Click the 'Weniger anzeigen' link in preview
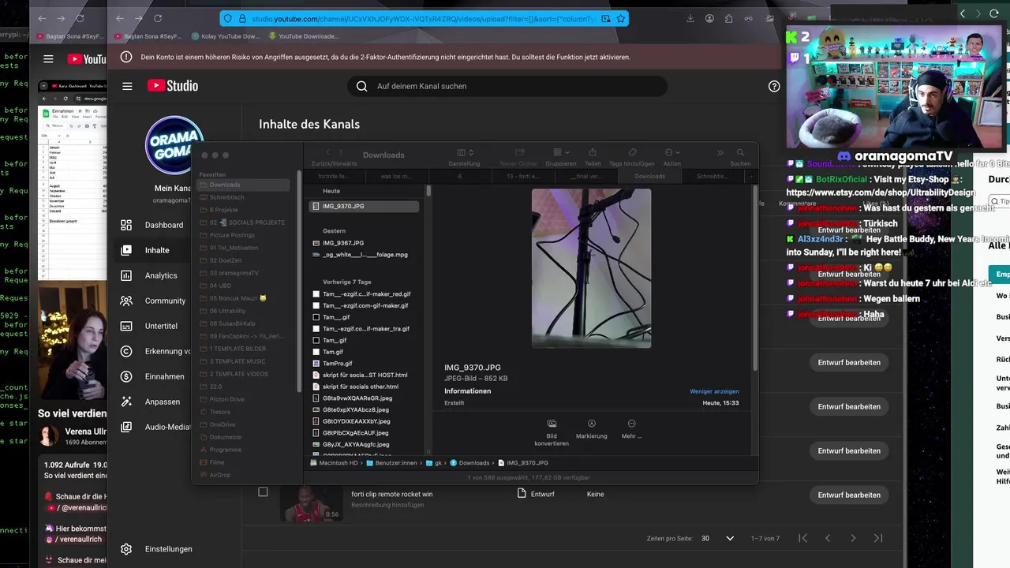1010x568 pixels. pos(714,391)
